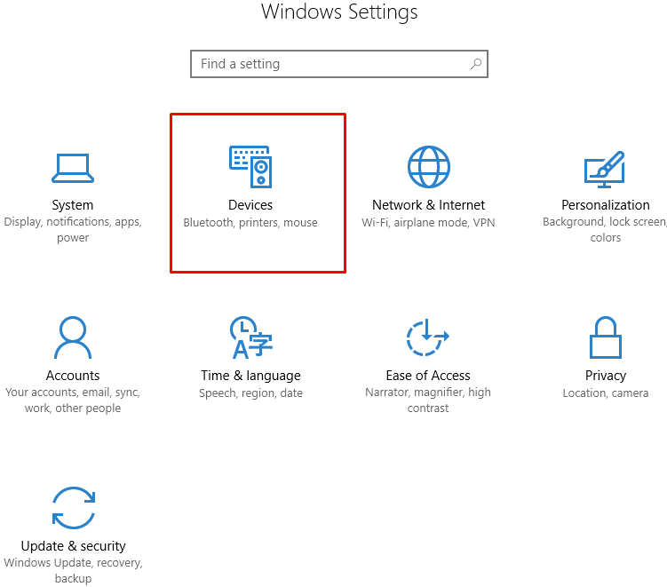
Task: Click into the Find a setting box
Action: coord(339,64)
